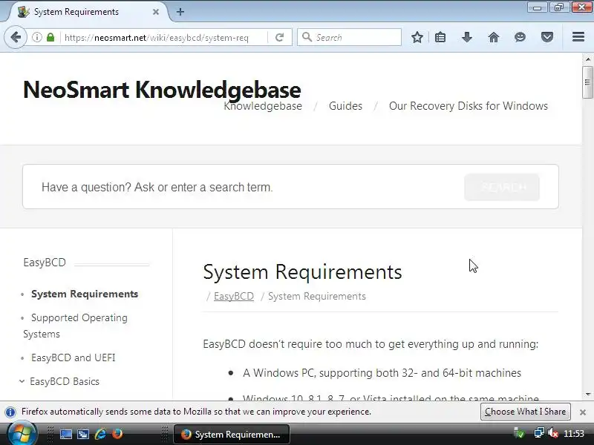Open the site information icon in the address bar
This screenshot has width=594, height=445.
click(36, 37)
